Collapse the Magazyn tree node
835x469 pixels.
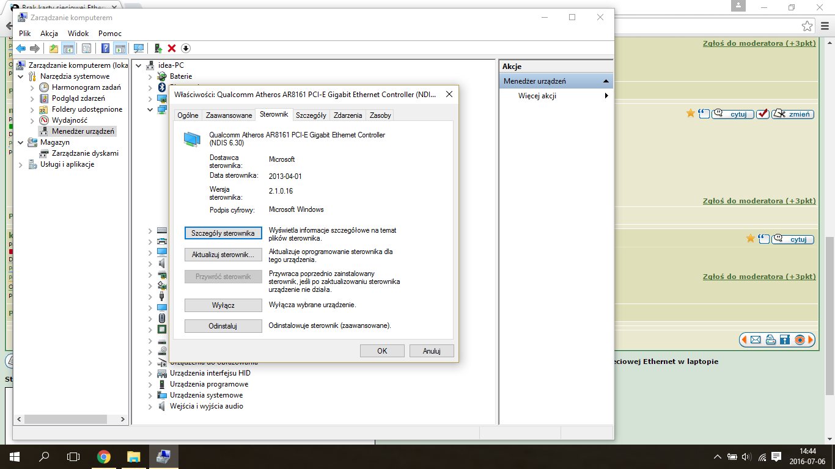(x=21, y=142)
